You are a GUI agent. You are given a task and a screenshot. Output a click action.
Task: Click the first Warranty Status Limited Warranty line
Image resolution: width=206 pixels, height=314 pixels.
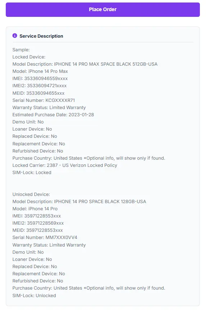49,108
